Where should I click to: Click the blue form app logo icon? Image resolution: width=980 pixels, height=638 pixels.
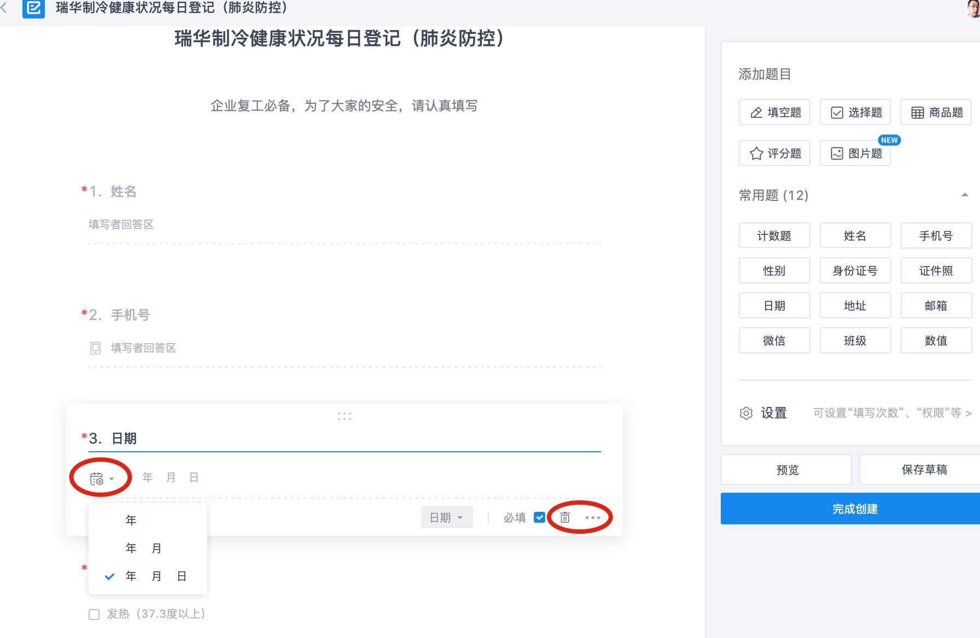click(33, 8)
